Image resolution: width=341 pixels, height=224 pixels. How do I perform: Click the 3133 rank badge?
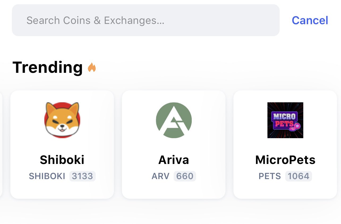tap(82, 176)
